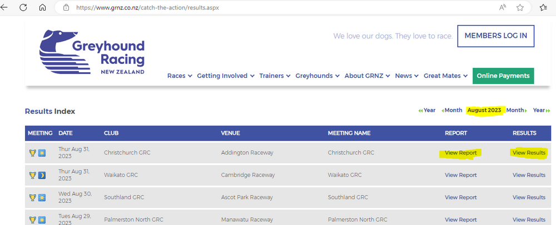Open the browser favorites list icon
This screenshot has height=225, width=556.
click(x=543, y=8)
